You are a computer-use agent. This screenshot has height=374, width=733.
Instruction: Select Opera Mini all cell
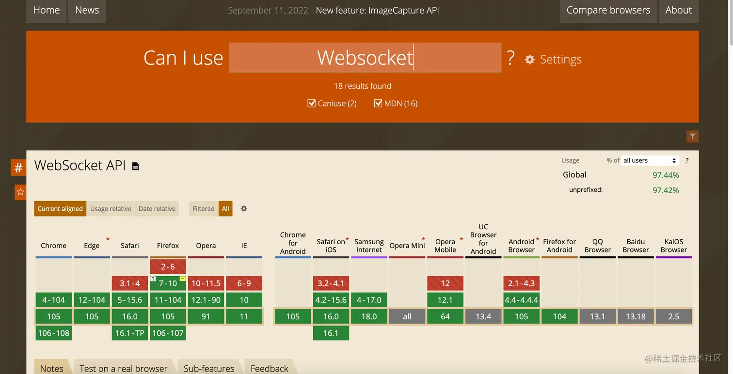point(407,316)
